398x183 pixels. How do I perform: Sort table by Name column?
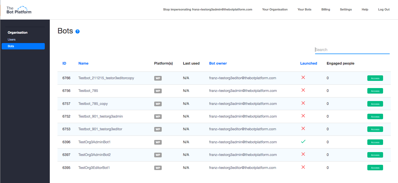[x=83, y=63]
